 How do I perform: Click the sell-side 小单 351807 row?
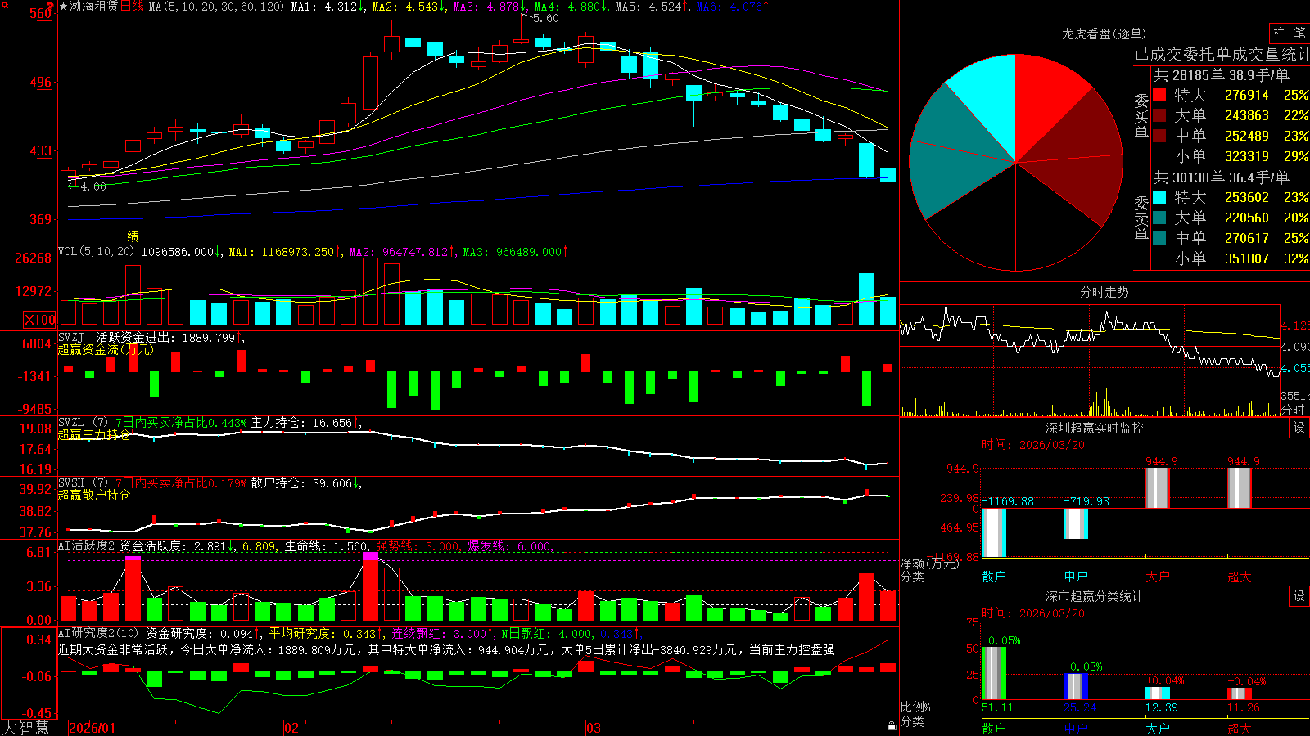(x=1231, y=258)
